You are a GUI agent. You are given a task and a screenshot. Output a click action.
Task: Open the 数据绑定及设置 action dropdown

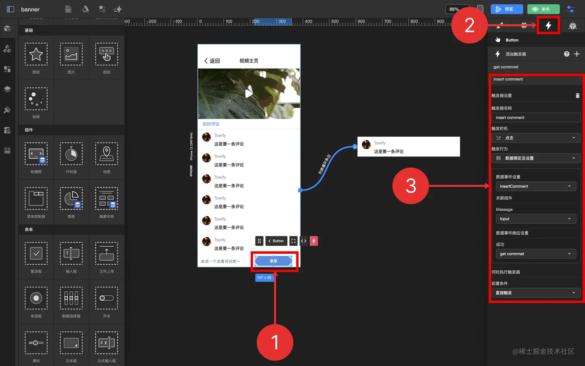[x=536, y=158]
